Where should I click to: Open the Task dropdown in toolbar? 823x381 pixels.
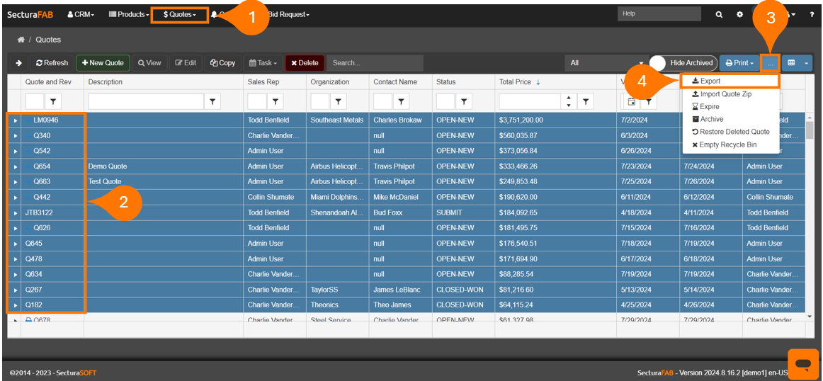coord(263,63)
